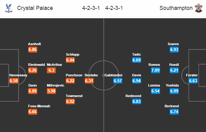
Task: Select Soares's 6.93 rating badge
Action: [174, 49]
